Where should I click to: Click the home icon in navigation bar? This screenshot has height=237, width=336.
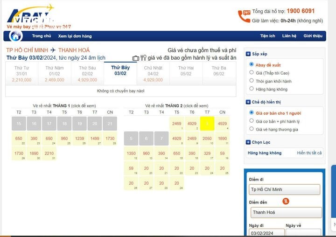click(x=16, y=36)
